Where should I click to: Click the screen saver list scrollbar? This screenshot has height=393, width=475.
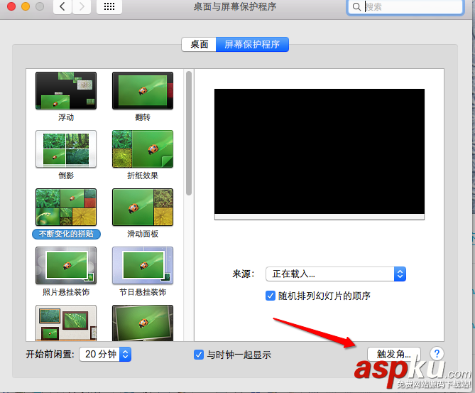tap(189, 134)
